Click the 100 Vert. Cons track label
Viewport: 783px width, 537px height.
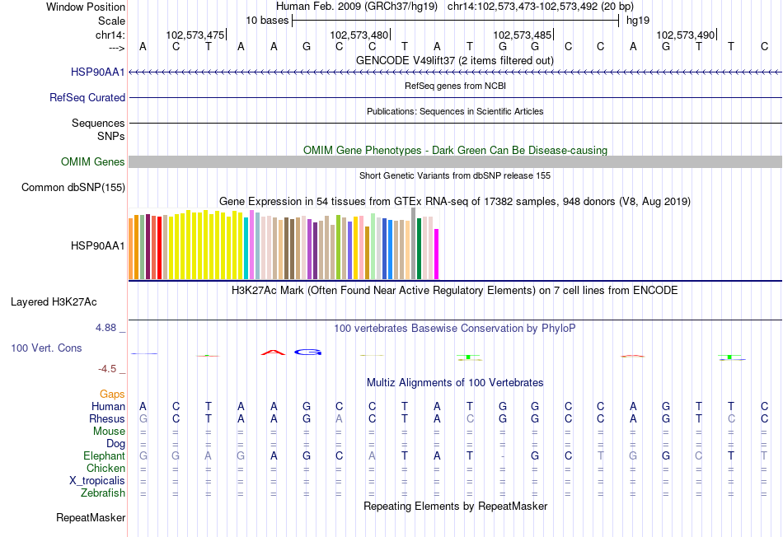[x=46, y=348]
